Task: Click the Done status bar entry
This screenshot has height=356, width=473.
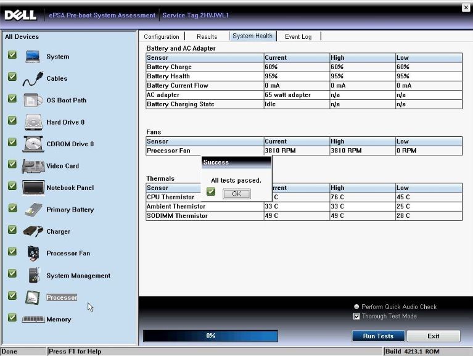Action: pyautogui.click(x=9, y=352)
